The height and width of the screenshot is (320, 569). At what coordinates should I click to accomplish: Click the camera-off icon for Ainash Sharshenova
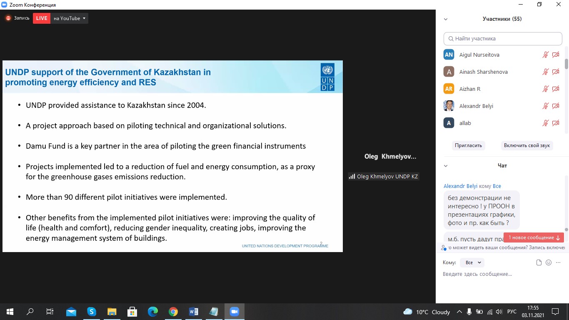pyautogui.click(x=556, y=72)
